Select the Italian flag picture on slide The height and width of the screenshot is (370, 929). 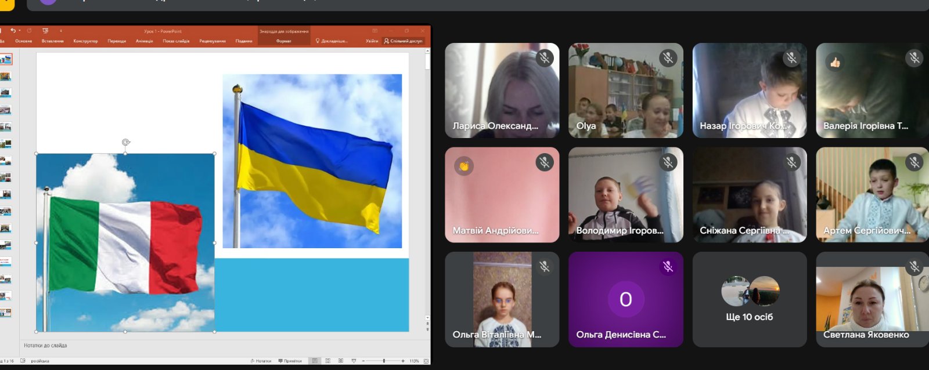click(x=125, y=242)
